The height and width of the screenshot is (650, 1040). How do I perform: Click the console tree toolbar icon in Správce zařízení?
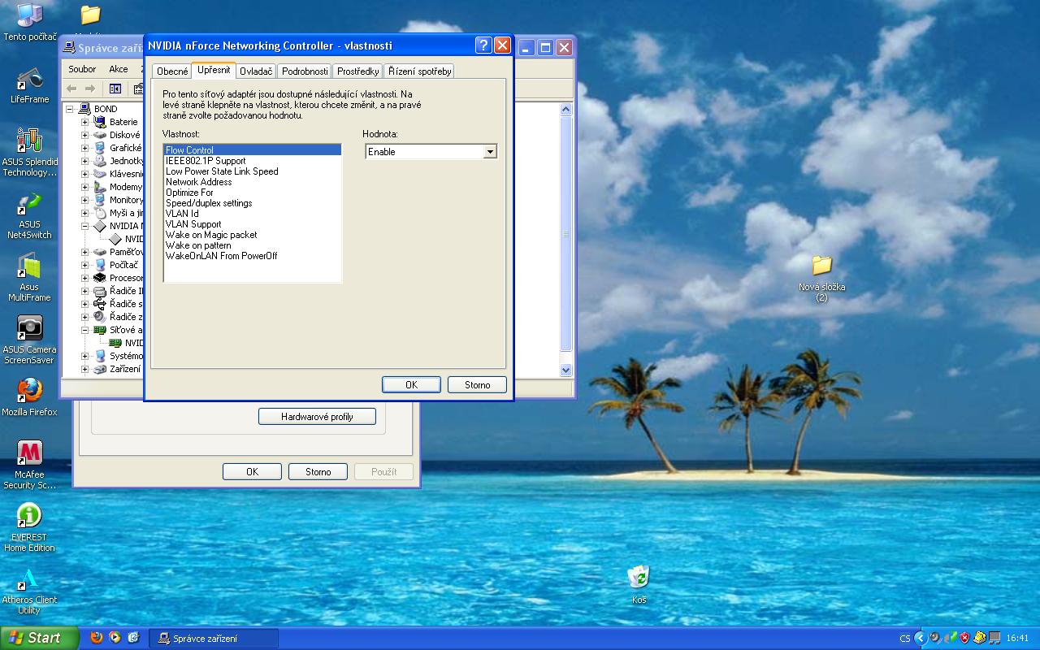coord(115,89)
